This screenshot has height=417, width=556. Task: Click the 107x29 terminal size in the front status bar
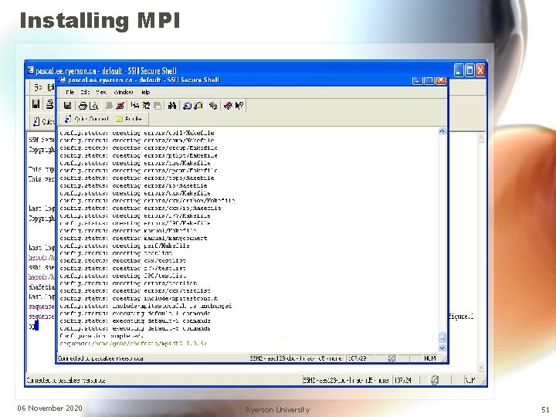pyautogui.click(x=357, y=358)
